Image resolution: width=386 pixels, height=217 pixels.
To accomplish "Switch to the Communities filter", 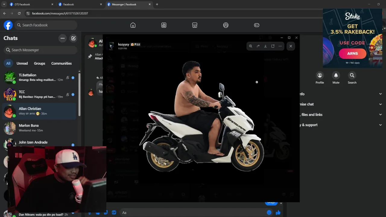I will pyautogui.click(x=62, y=63).
